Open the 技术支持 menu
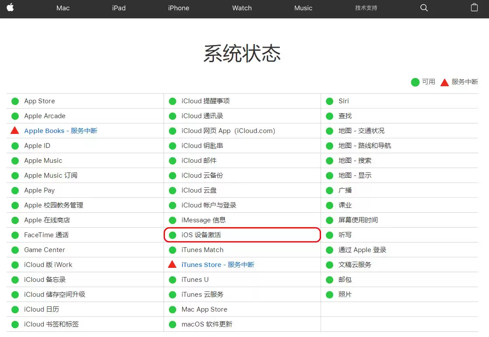The image size is (489, 337). [366, 8]
